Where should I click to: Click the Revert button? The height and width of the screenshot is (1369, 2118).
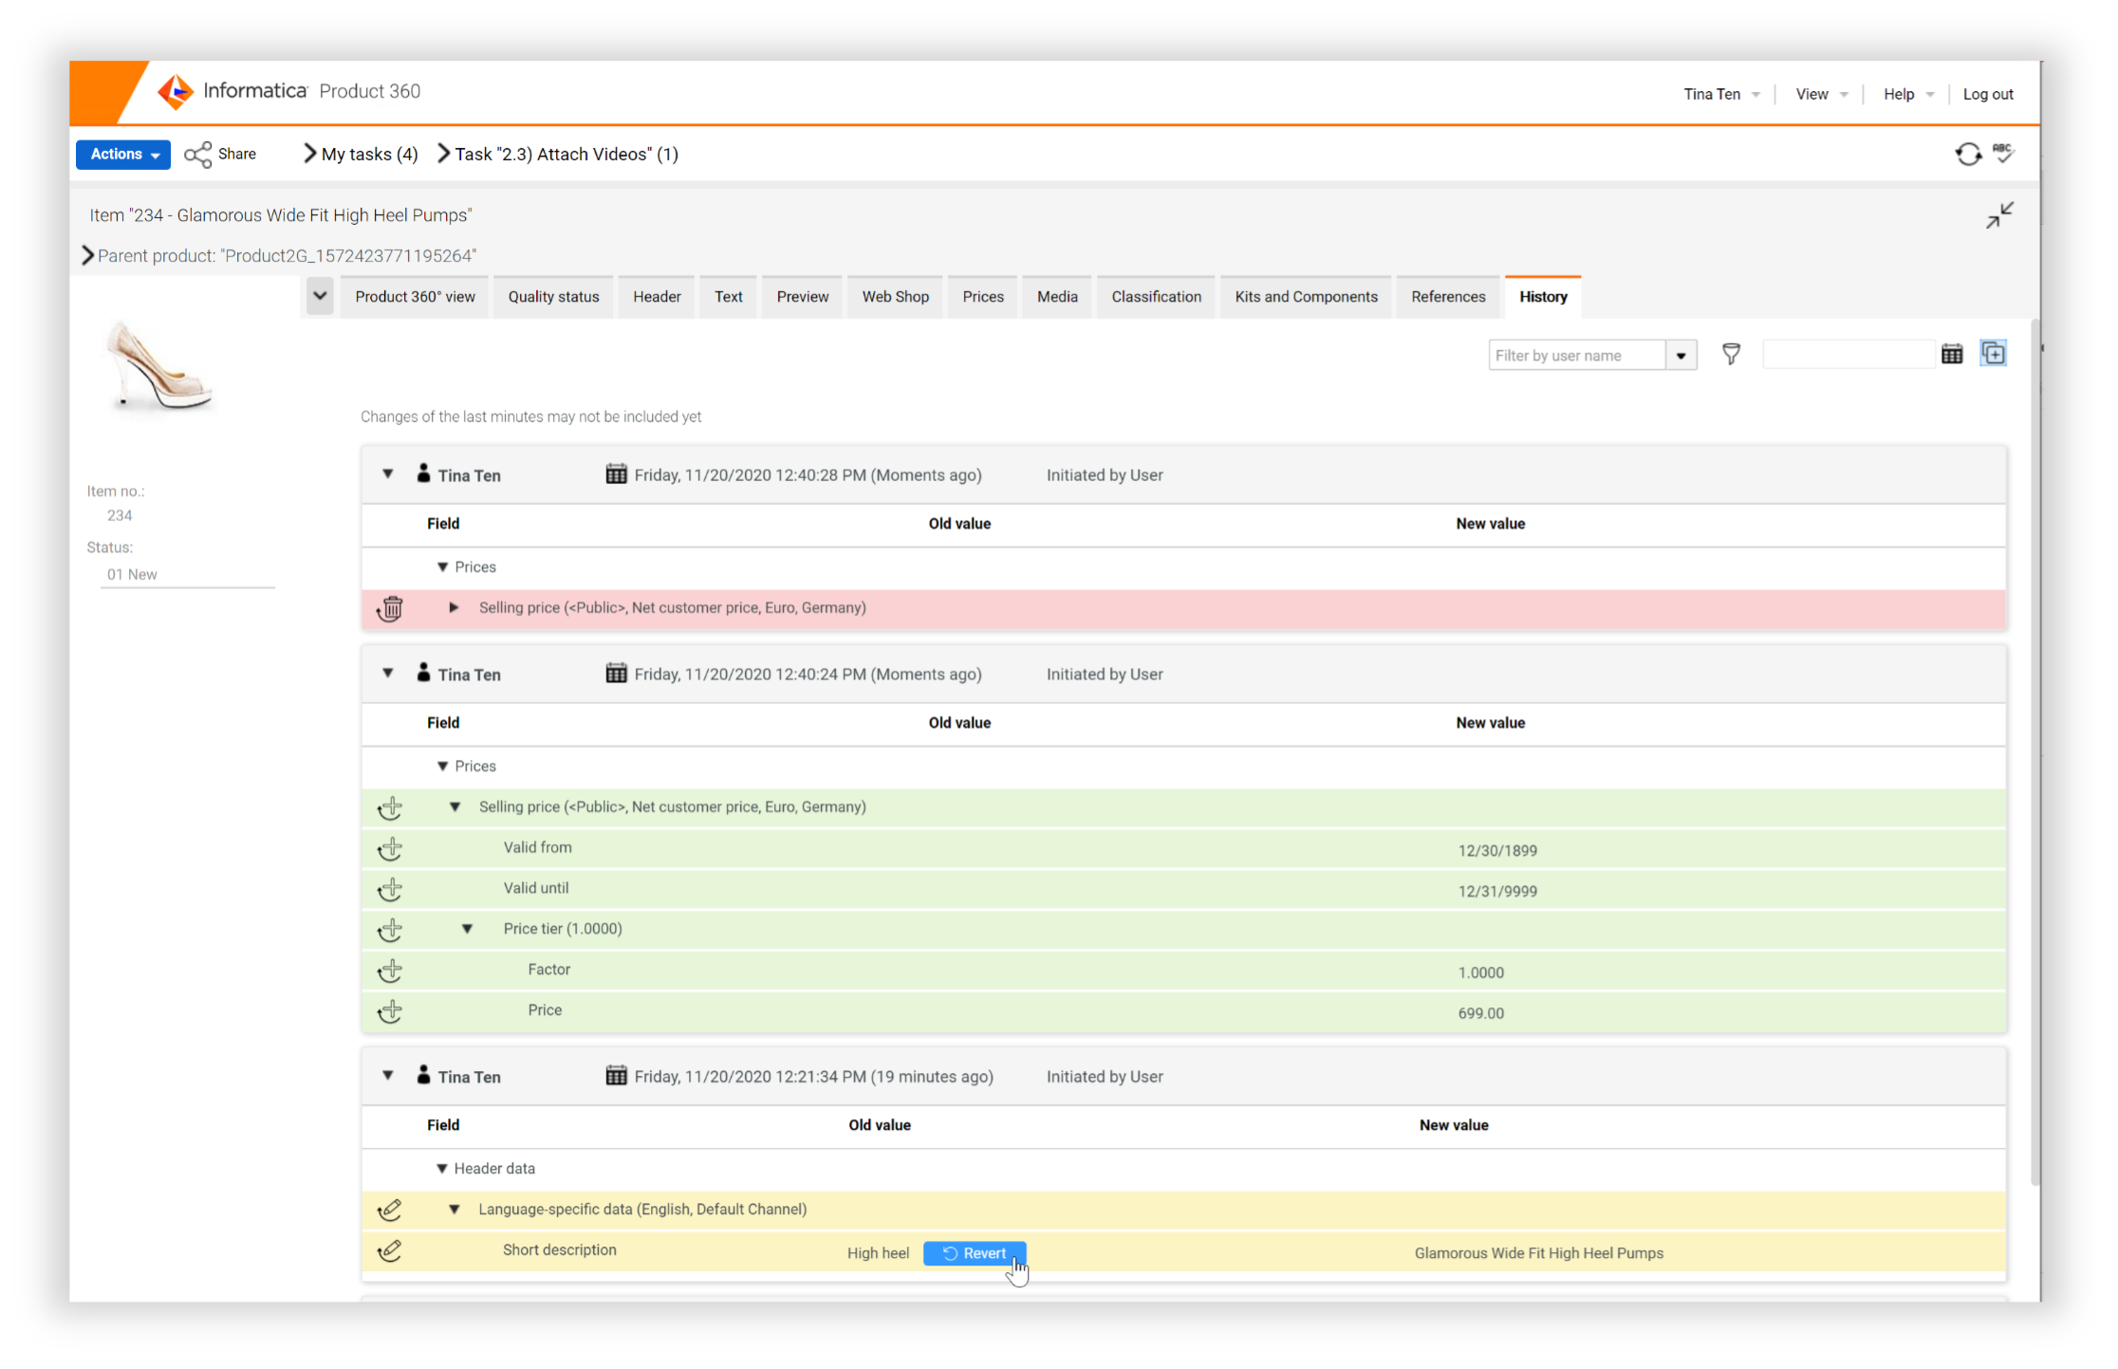[x=975, y=1253]
